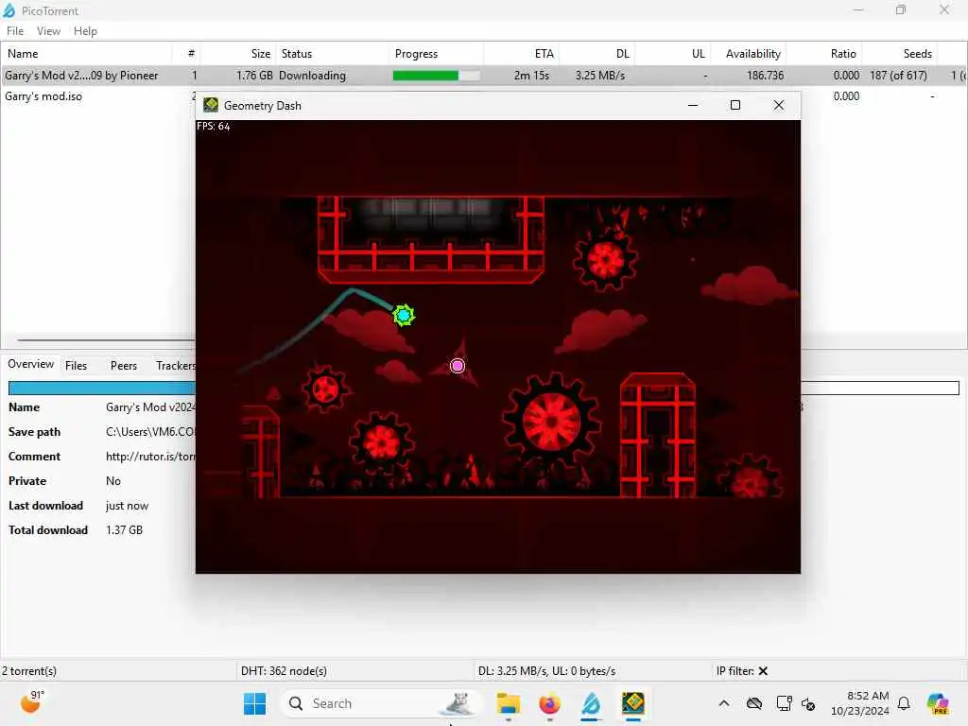
Task: Sort torrents by Availability column header
Action: tap(749, 54)
